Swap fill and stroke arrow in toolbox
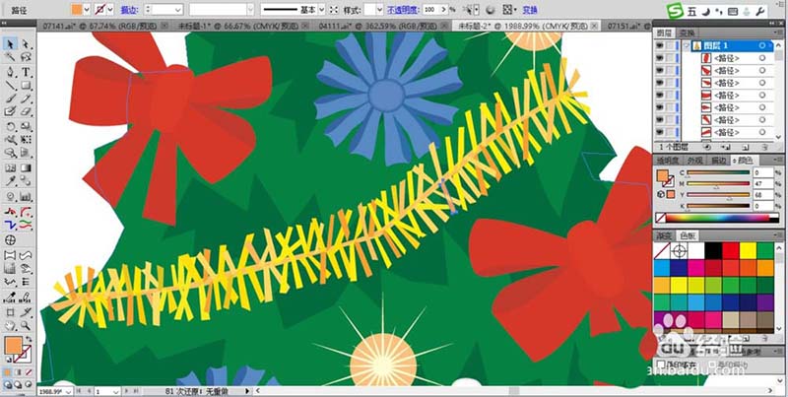The image size is (788, 397). tap(30, 339)
